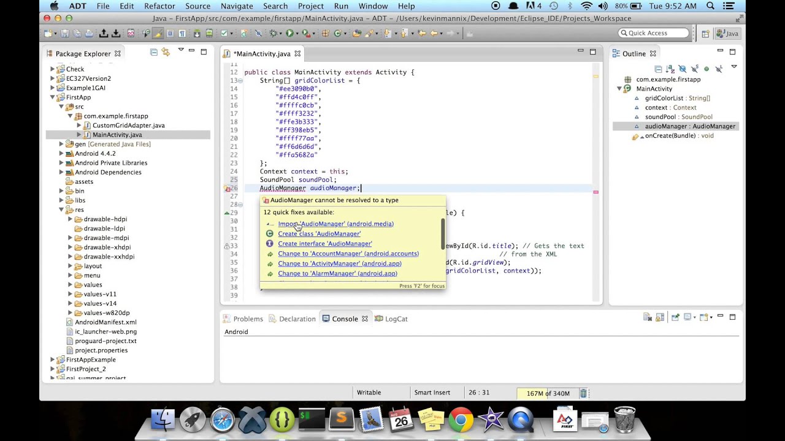785x441 pixels.
Task: Click Change to 'ActivityManager' quick fix
Action: (340, 263)
